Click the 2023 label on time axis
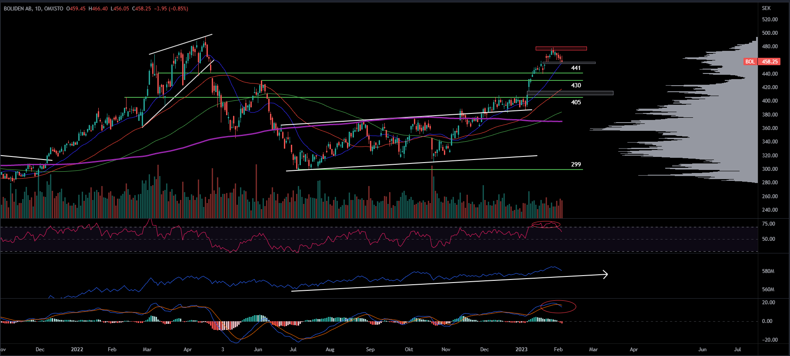The image size is (790, 356). tap(521, 349)
